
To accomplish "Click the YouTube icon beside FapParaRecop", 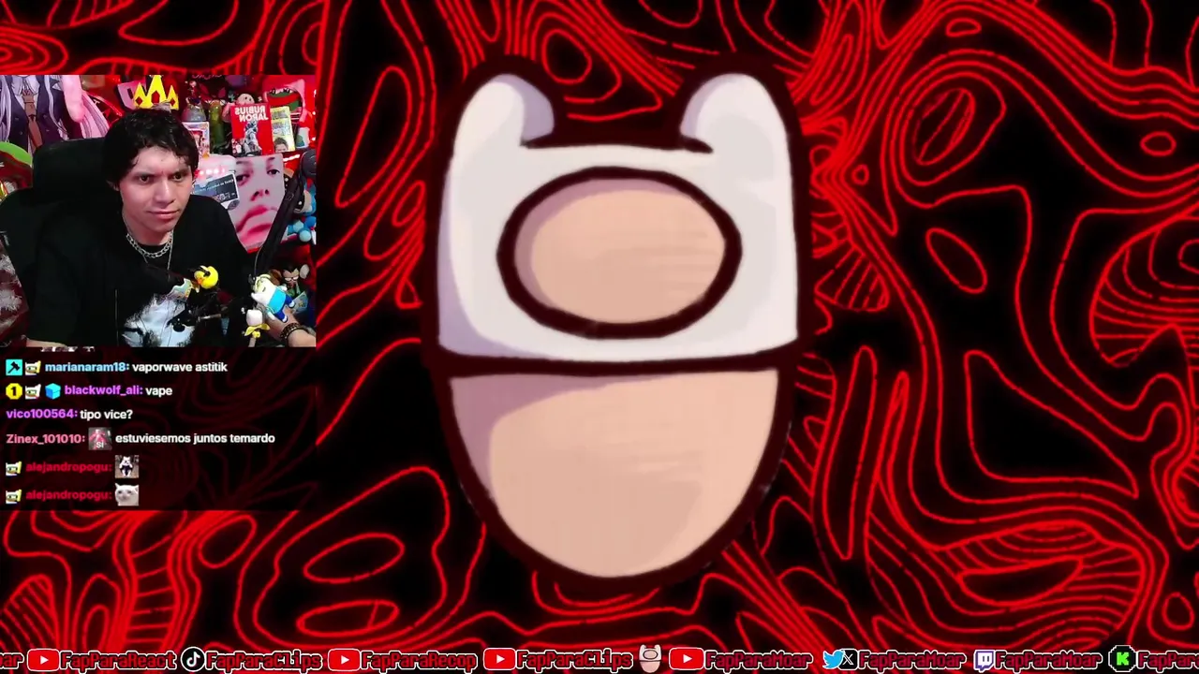I will pyautogui.click(x=345, y=660).
